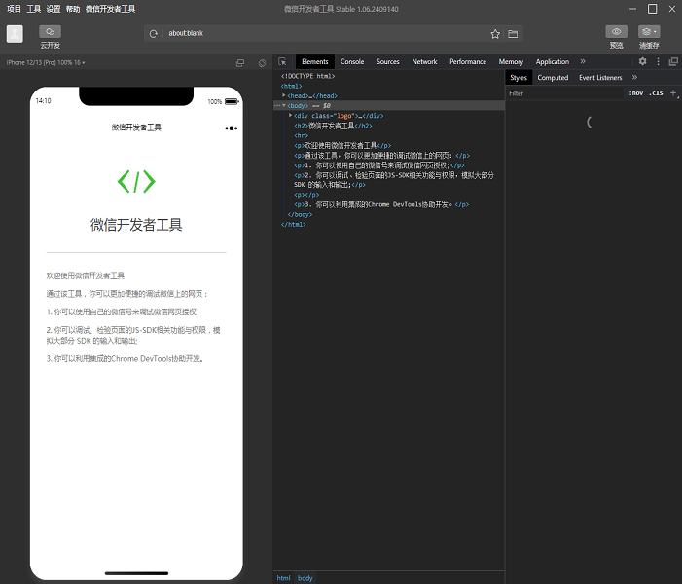Show more Styles pane tabs chevron

634,78
